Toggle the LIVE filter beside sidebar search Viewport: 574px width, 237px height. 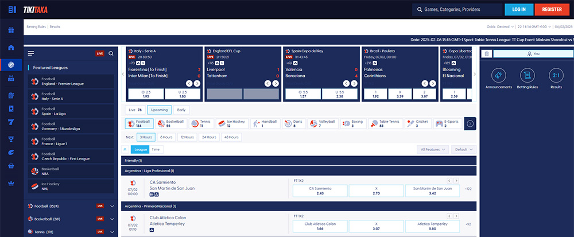(x=100, y=53)
